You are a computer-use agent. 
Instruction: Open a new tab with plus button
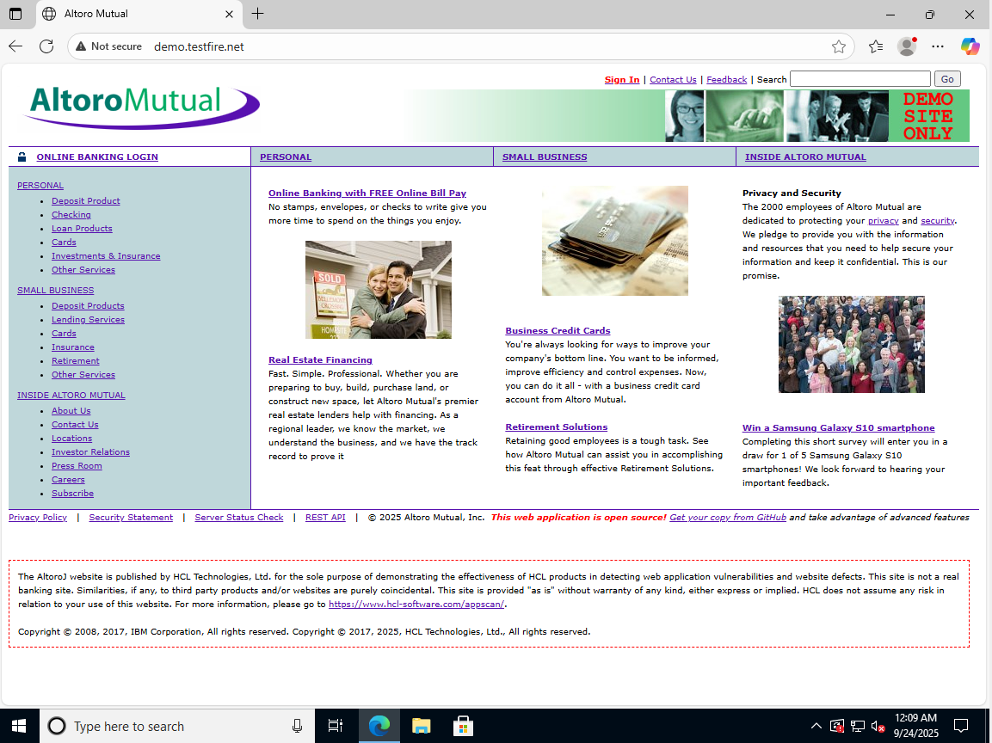(x=257, y=14)
